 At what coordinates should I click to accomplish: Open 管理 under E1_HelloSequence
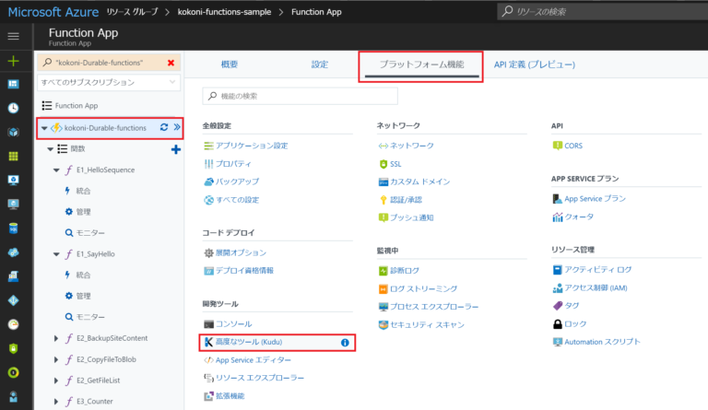83,212
